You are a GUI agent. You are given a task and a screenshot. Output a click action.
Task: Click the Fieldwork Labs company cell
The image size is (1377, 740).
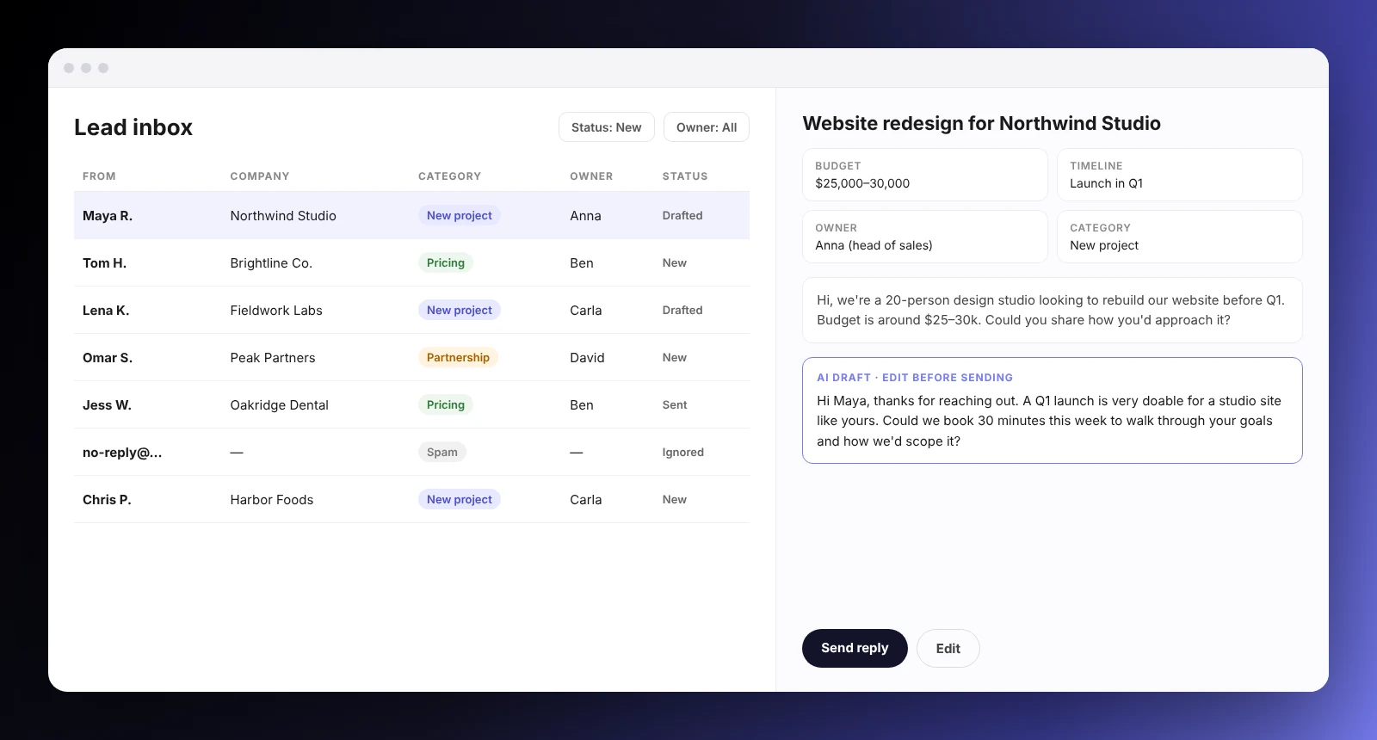[276, 311]
